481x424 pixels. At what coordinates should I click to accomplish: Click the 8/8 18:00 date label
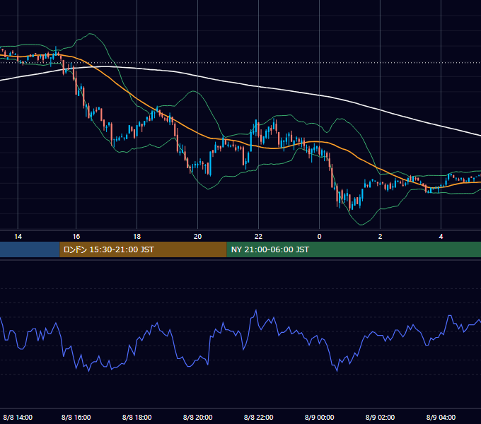click(137, 417)
